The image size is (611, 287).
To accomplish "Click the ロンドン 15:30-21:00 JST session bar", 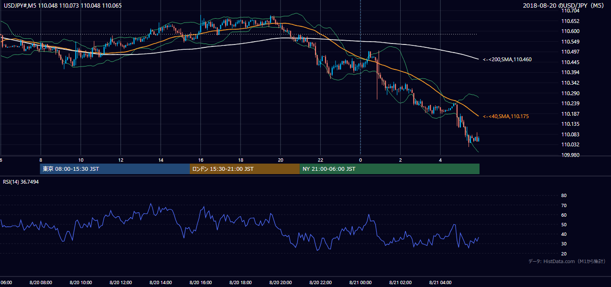I will click(x=245, y=169).
